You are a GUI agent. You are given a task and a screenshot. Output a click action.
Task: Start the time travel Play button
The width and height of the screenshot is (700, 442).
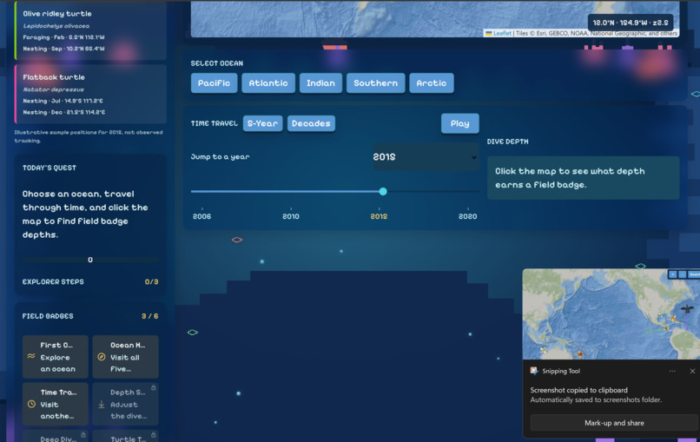tap(459, 123)
